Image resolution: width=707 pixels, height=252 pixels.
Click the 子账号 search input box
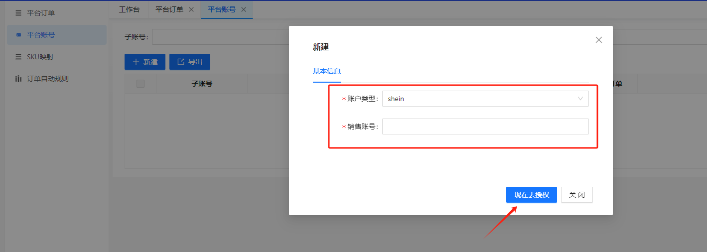(219, 37)
